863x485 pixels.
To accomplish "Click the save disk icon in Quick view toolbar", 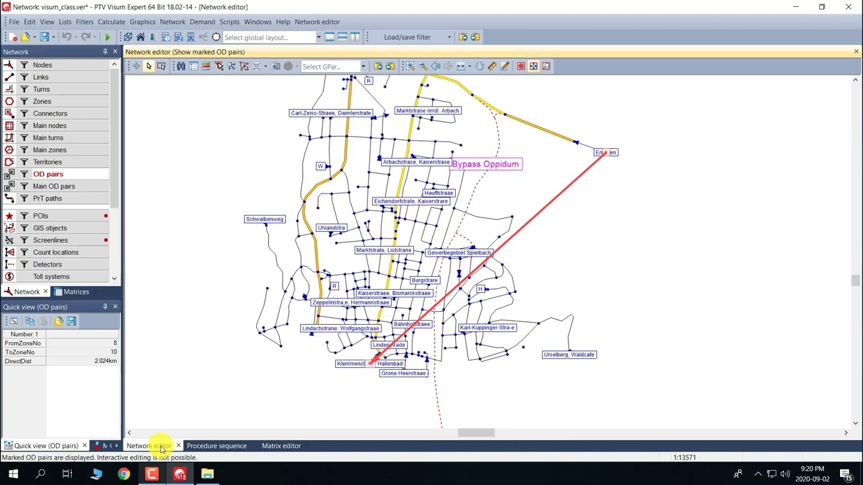I will [71, 321].
